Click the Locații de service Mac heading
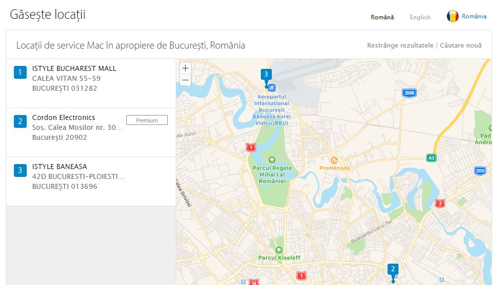The width and height of the screenshot is (496, 285). (131, 45)
